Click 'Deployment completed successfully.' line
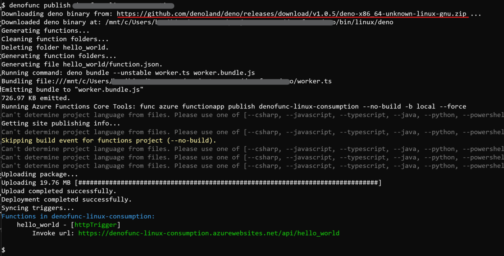This screenshot has height=256, width=504. click(66, 199)
